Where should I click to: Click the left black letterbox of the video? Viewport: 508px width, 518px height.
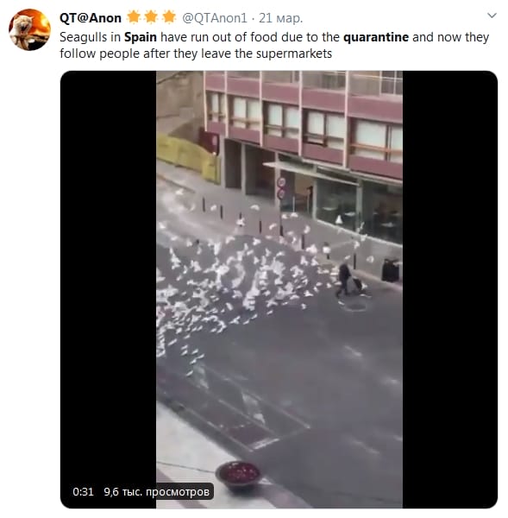tap(109, 289)
